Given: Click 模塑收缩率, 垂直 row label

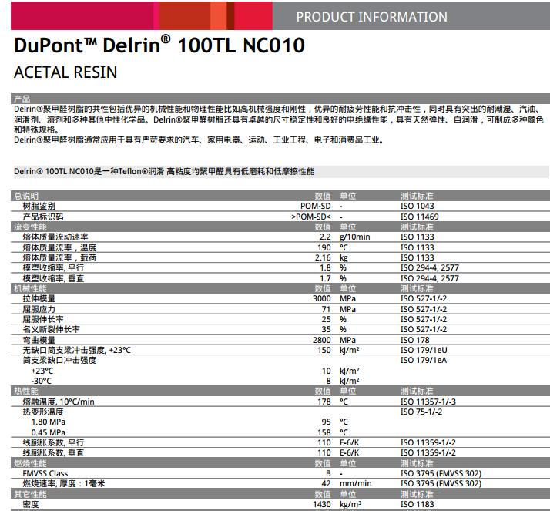Looking at the screenshot, I should click(53, 278).
